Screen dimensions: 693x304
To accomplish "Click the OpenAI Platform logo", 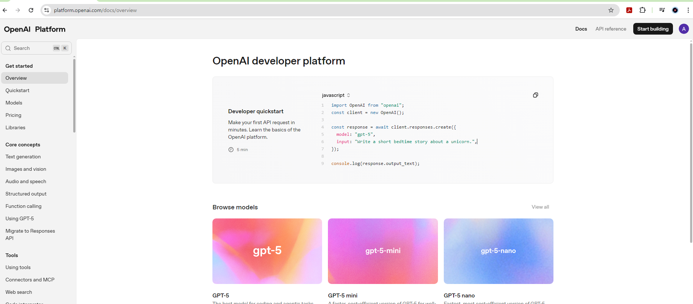I will tap(35, 29).
